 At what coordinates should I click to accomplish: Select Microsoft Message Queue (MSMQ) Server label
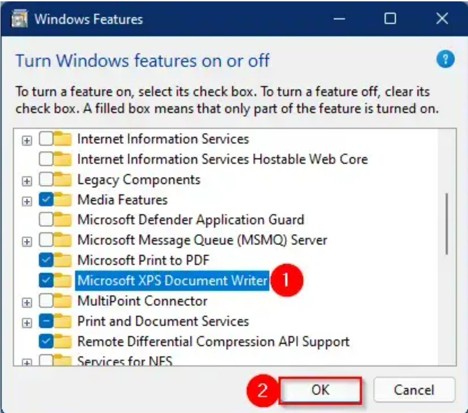(x=202, y=241)
